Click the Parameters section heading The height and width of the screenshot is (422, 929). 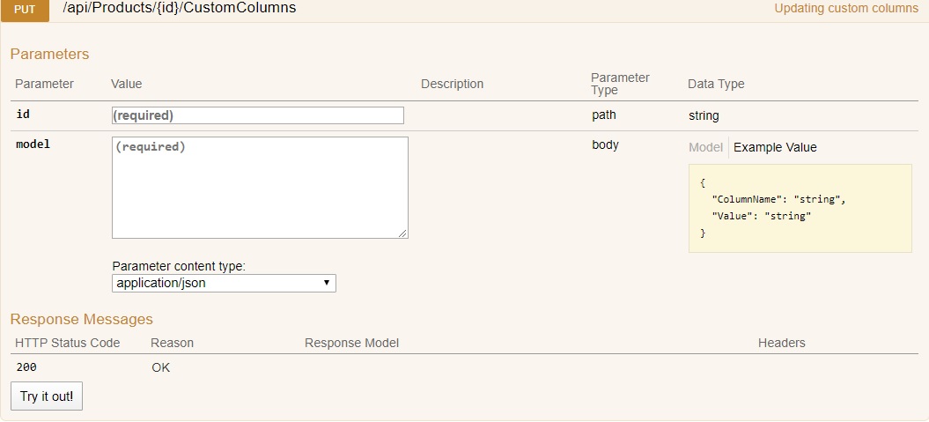50,54
